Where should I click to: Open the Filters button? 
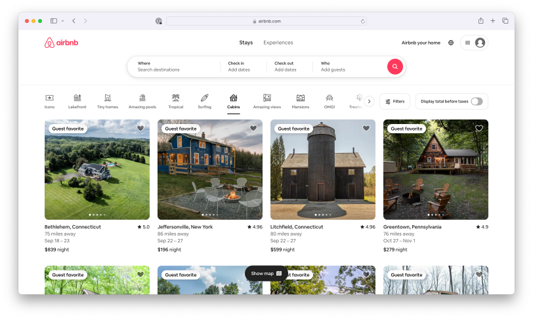coord(394,101)
